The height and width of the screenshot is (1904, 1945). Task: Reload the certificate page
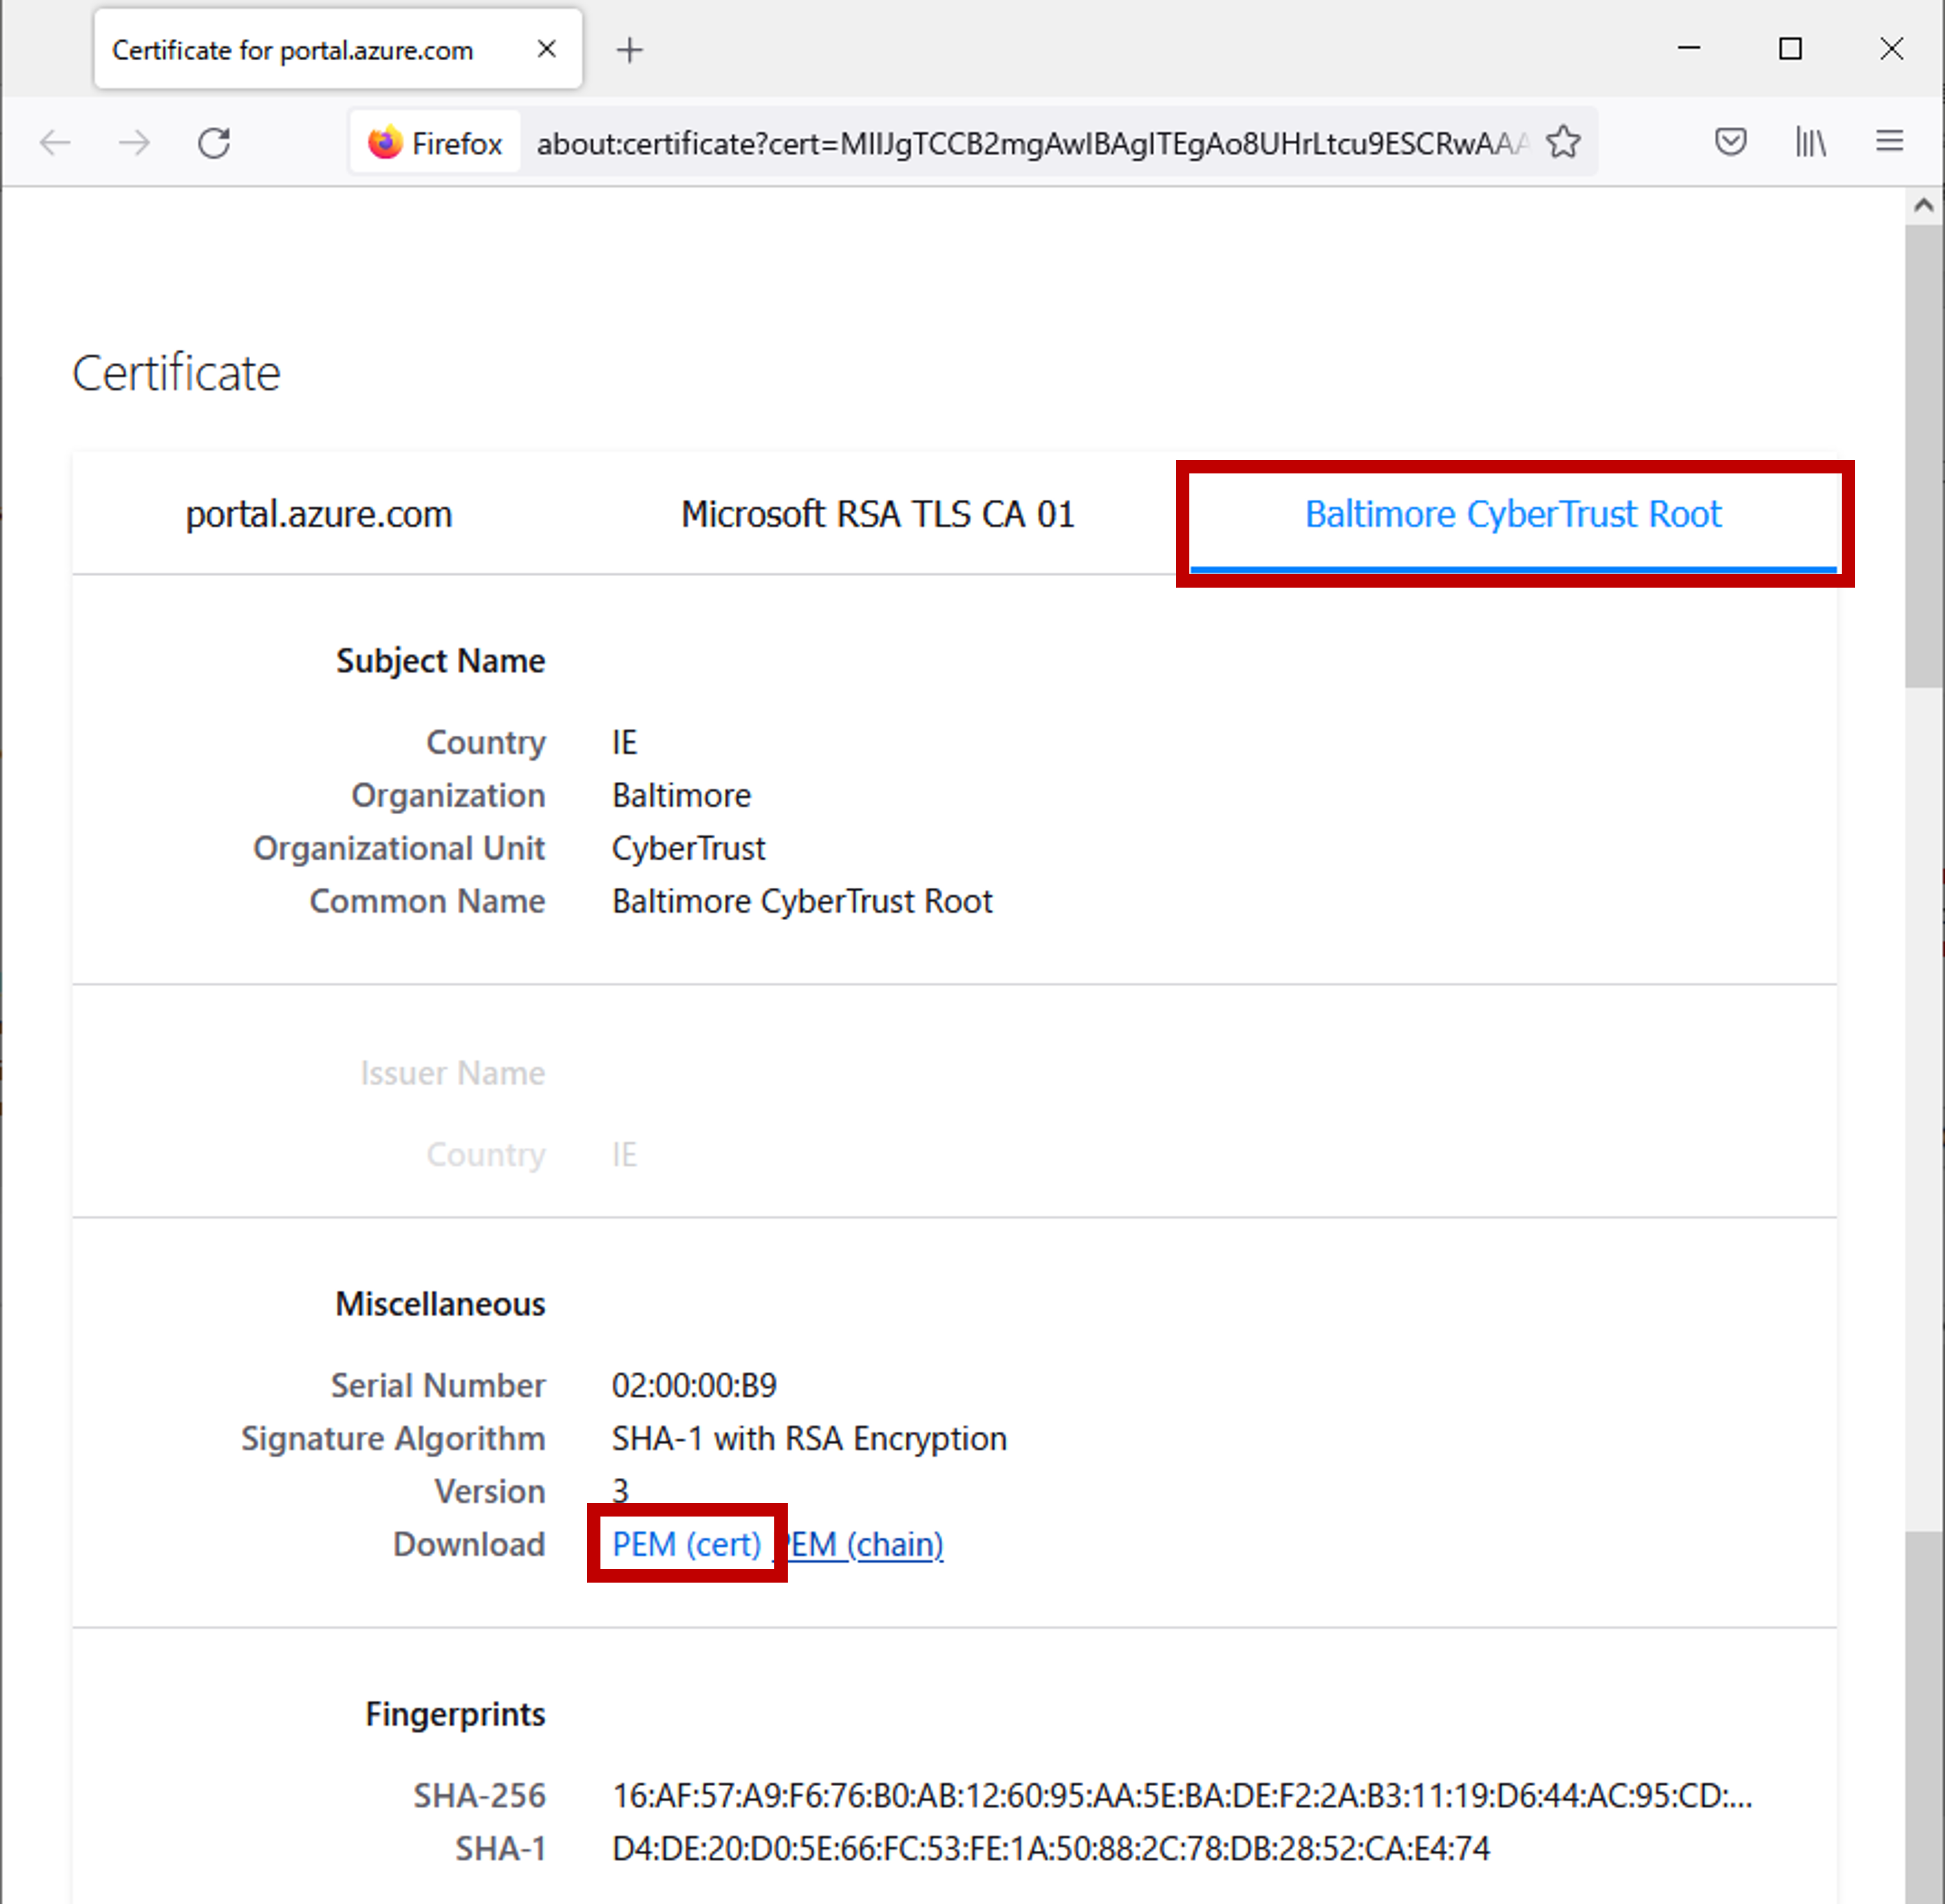pos(214,142)
